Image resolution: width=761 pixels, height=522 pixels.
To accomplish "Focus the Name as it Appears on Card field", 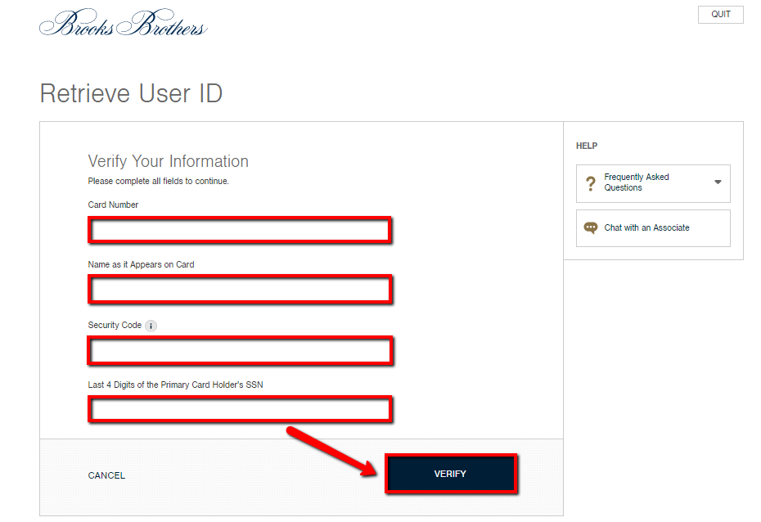I will [239, 290].
